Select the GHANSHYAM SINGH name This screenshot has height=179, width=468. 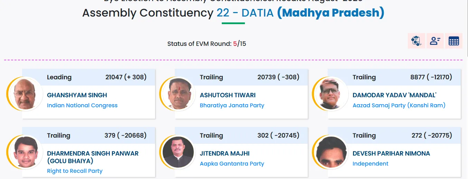click(x=77, y=95)
